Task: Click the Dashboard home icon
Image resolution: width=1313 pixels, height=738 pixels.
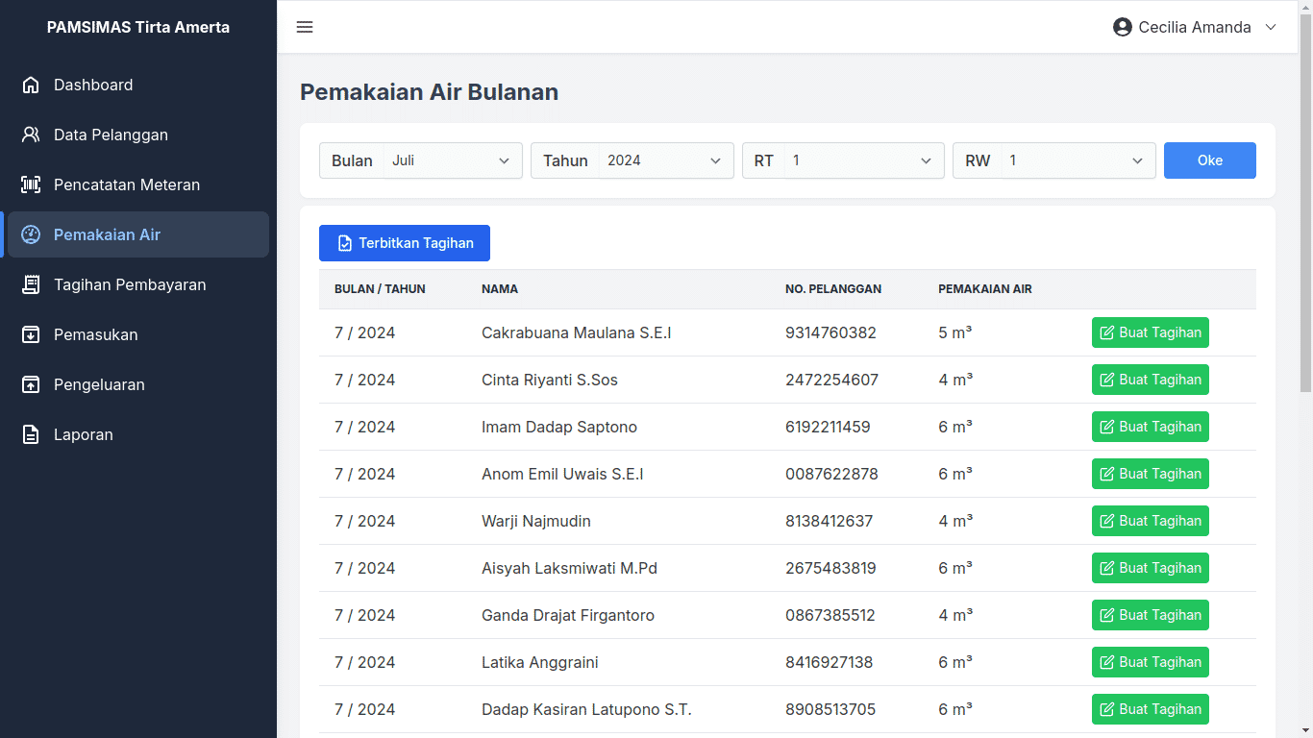Action: point(31,85)
